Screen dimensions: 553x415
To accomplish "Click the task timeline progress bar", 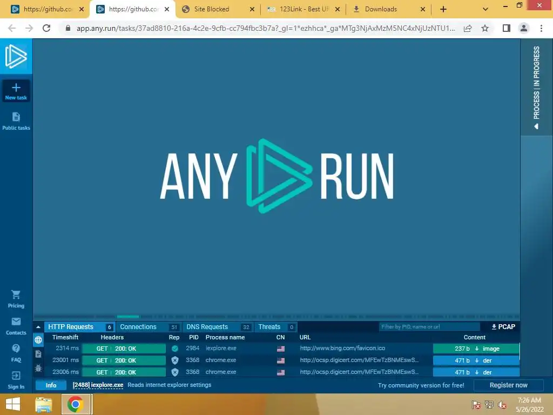I will click(276, 317).
